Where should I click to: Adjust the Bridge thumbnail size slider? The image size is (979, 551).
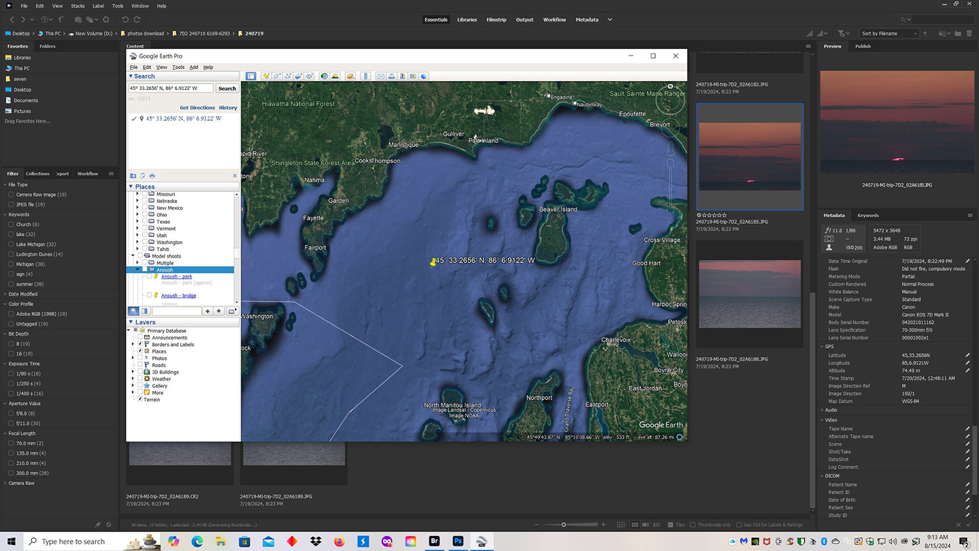click(x=564, y=525)
